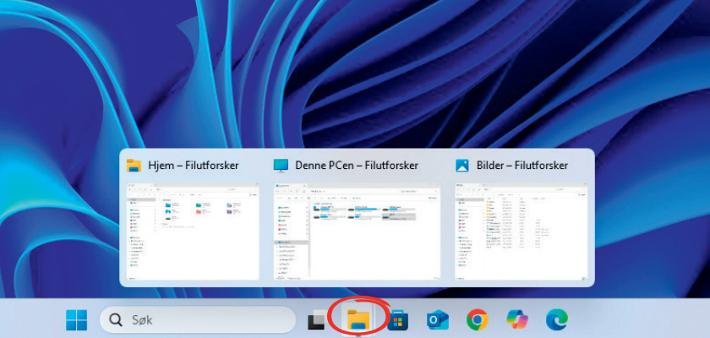Launch Microsoft Edge from the taskbar
The image size is (710, 338).
(556, 320)
